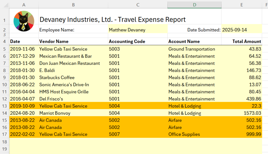Select the date cell 2024-08-20
Image resolution: width=268 pixels, height=154 pixels.
[24, 113]
